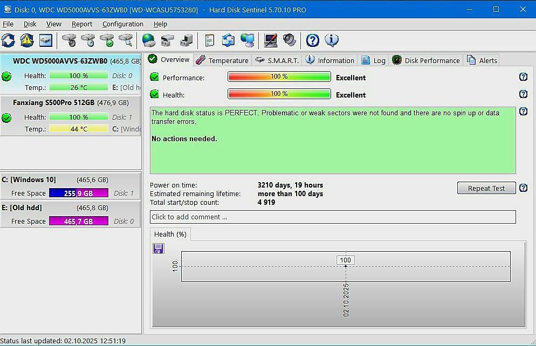Open the Disk menu
The image size is (536, 346).
(x=30, y=24)
